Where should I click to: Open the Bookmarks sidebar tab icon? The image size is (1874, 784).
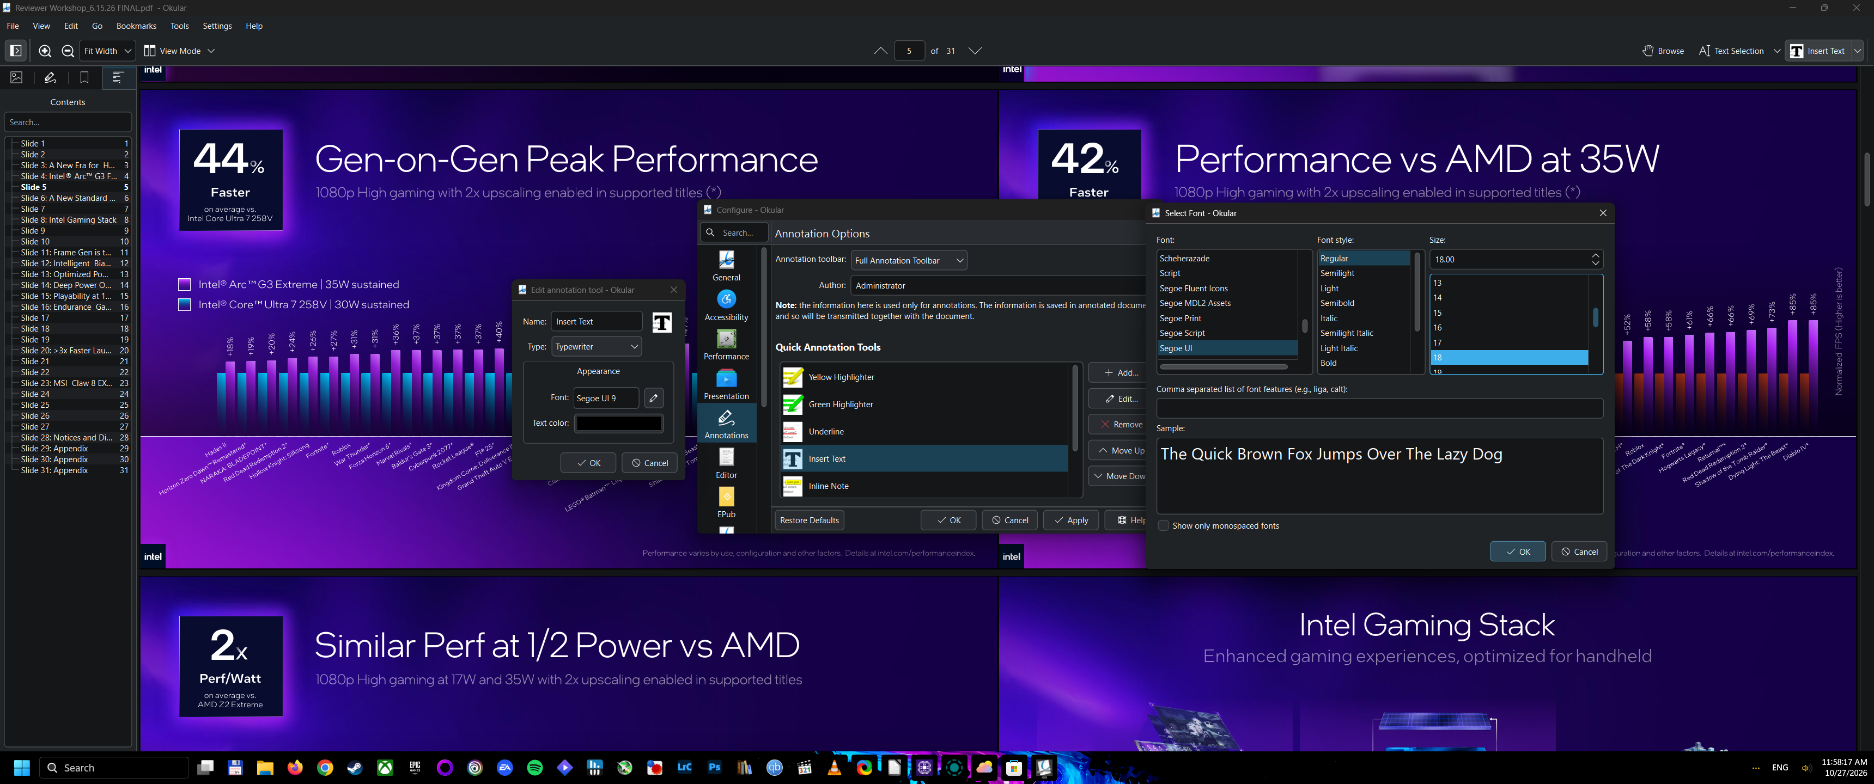[84, 77]
